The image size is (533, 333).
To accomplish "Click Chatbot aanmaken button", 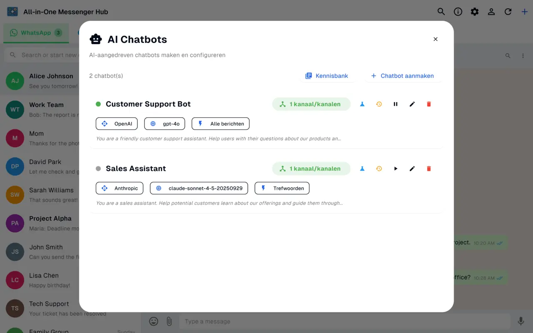I will tap(402, 76).
